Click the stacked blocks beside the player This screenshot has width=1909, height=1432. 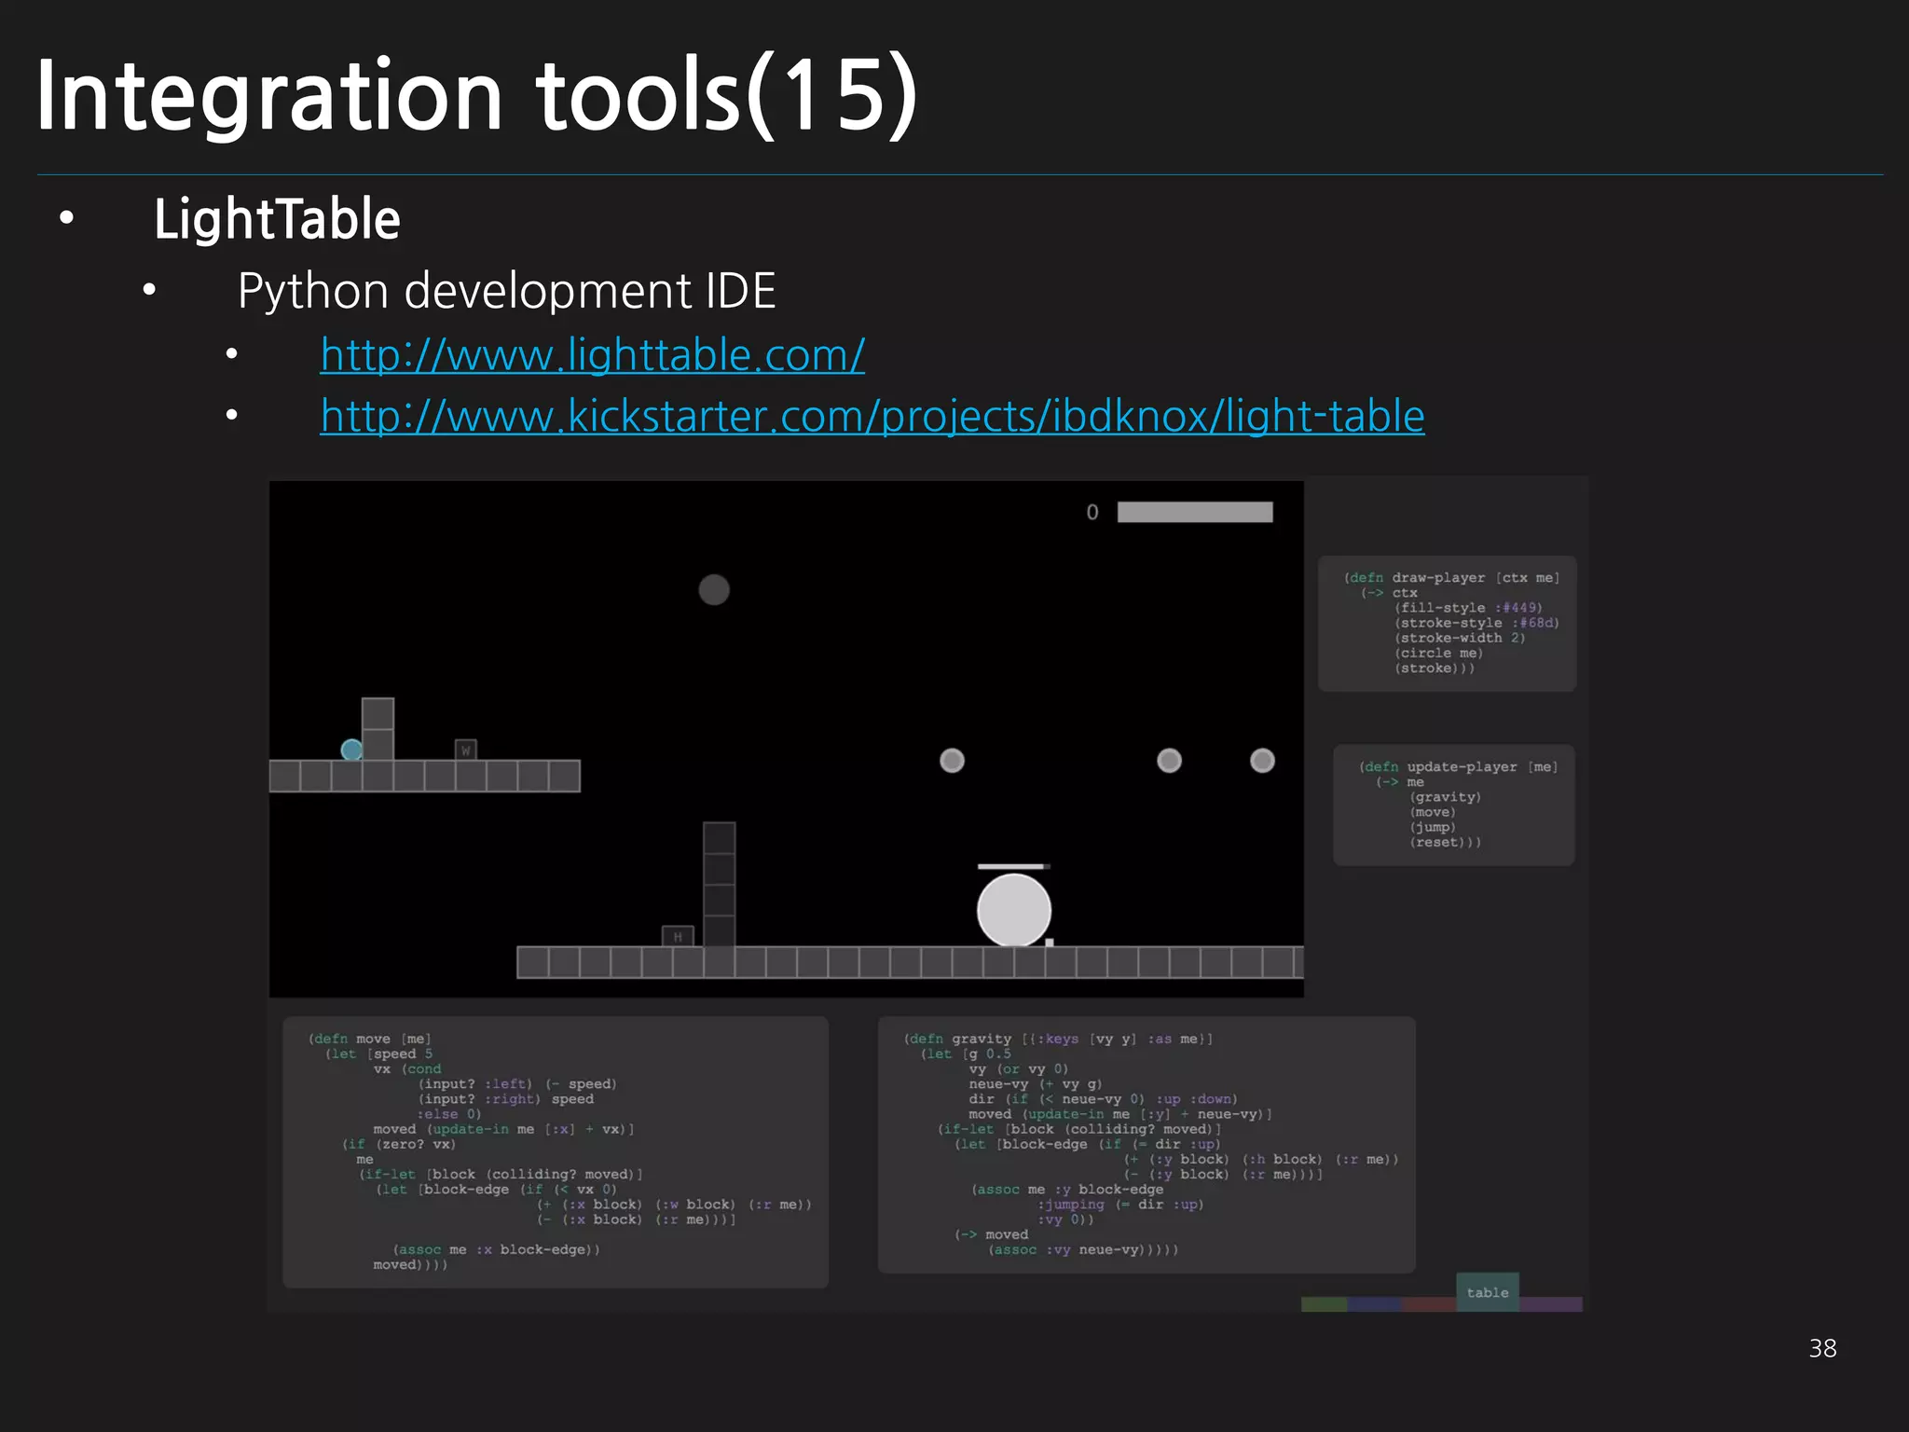(x=378, y=729)
